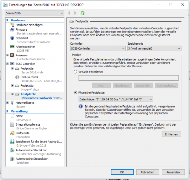
Task: Click the disabled Neu button
Action: [101, 86]
